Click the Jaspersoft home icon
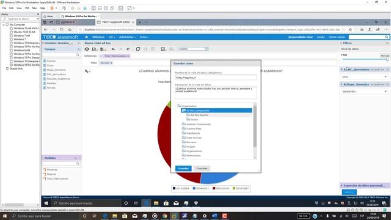 point(87,37)
